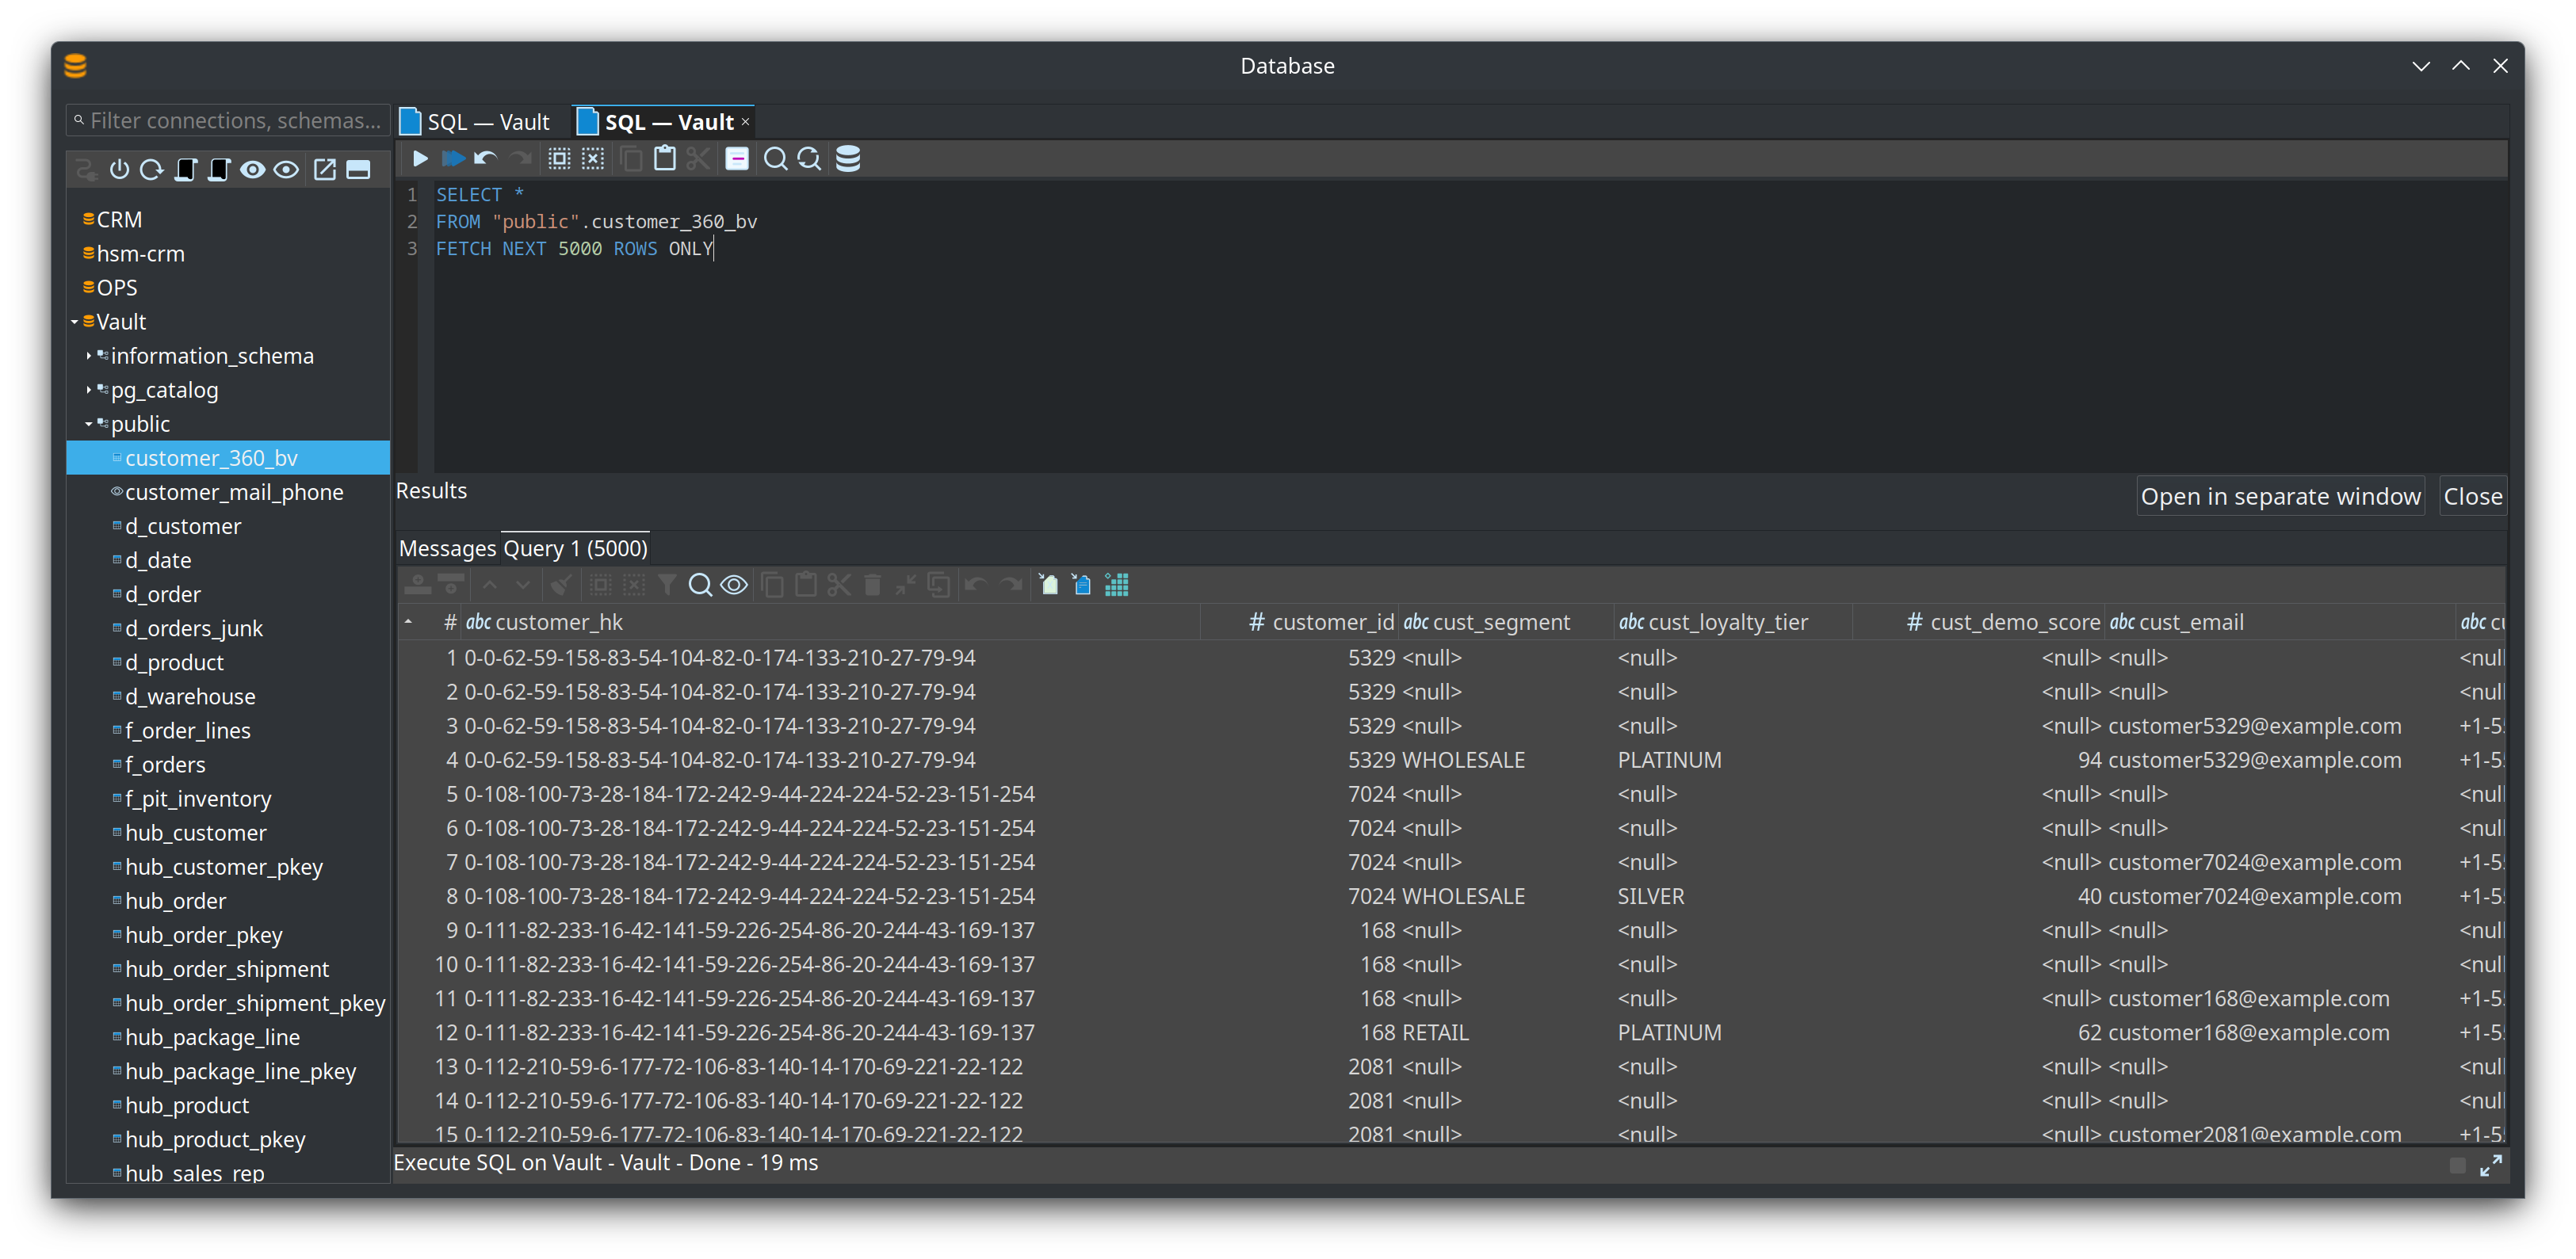Select the hsm-crm connection
This screenshot has width=2576, height=1259.
click(x=140, y=254)
